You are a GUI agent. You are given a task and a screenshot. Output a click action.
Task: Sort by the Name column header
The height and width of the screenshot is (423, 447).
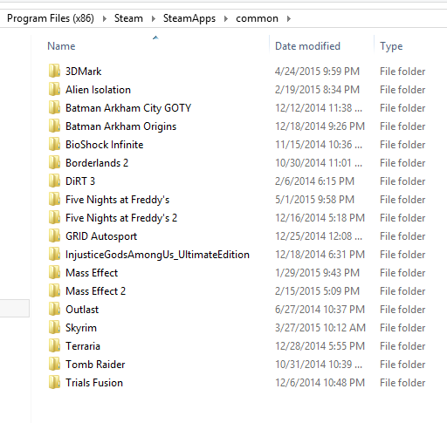coord(61,46)
